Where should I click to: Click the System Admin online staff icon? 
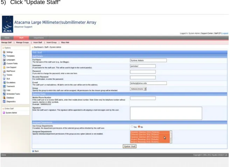[x=4, y=113]
